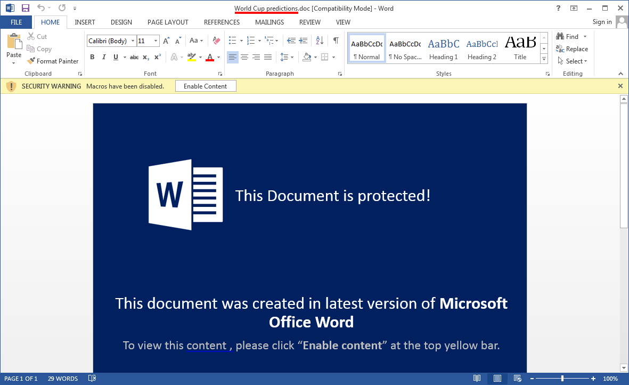Align text left
The height and width of the screenshot is (385, 629).
(x=233, y=57)
